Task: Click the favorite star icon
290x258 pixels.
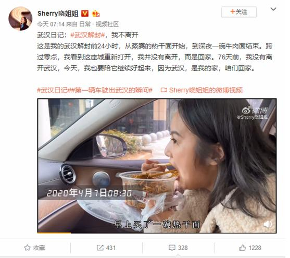Action: (28, 248)
